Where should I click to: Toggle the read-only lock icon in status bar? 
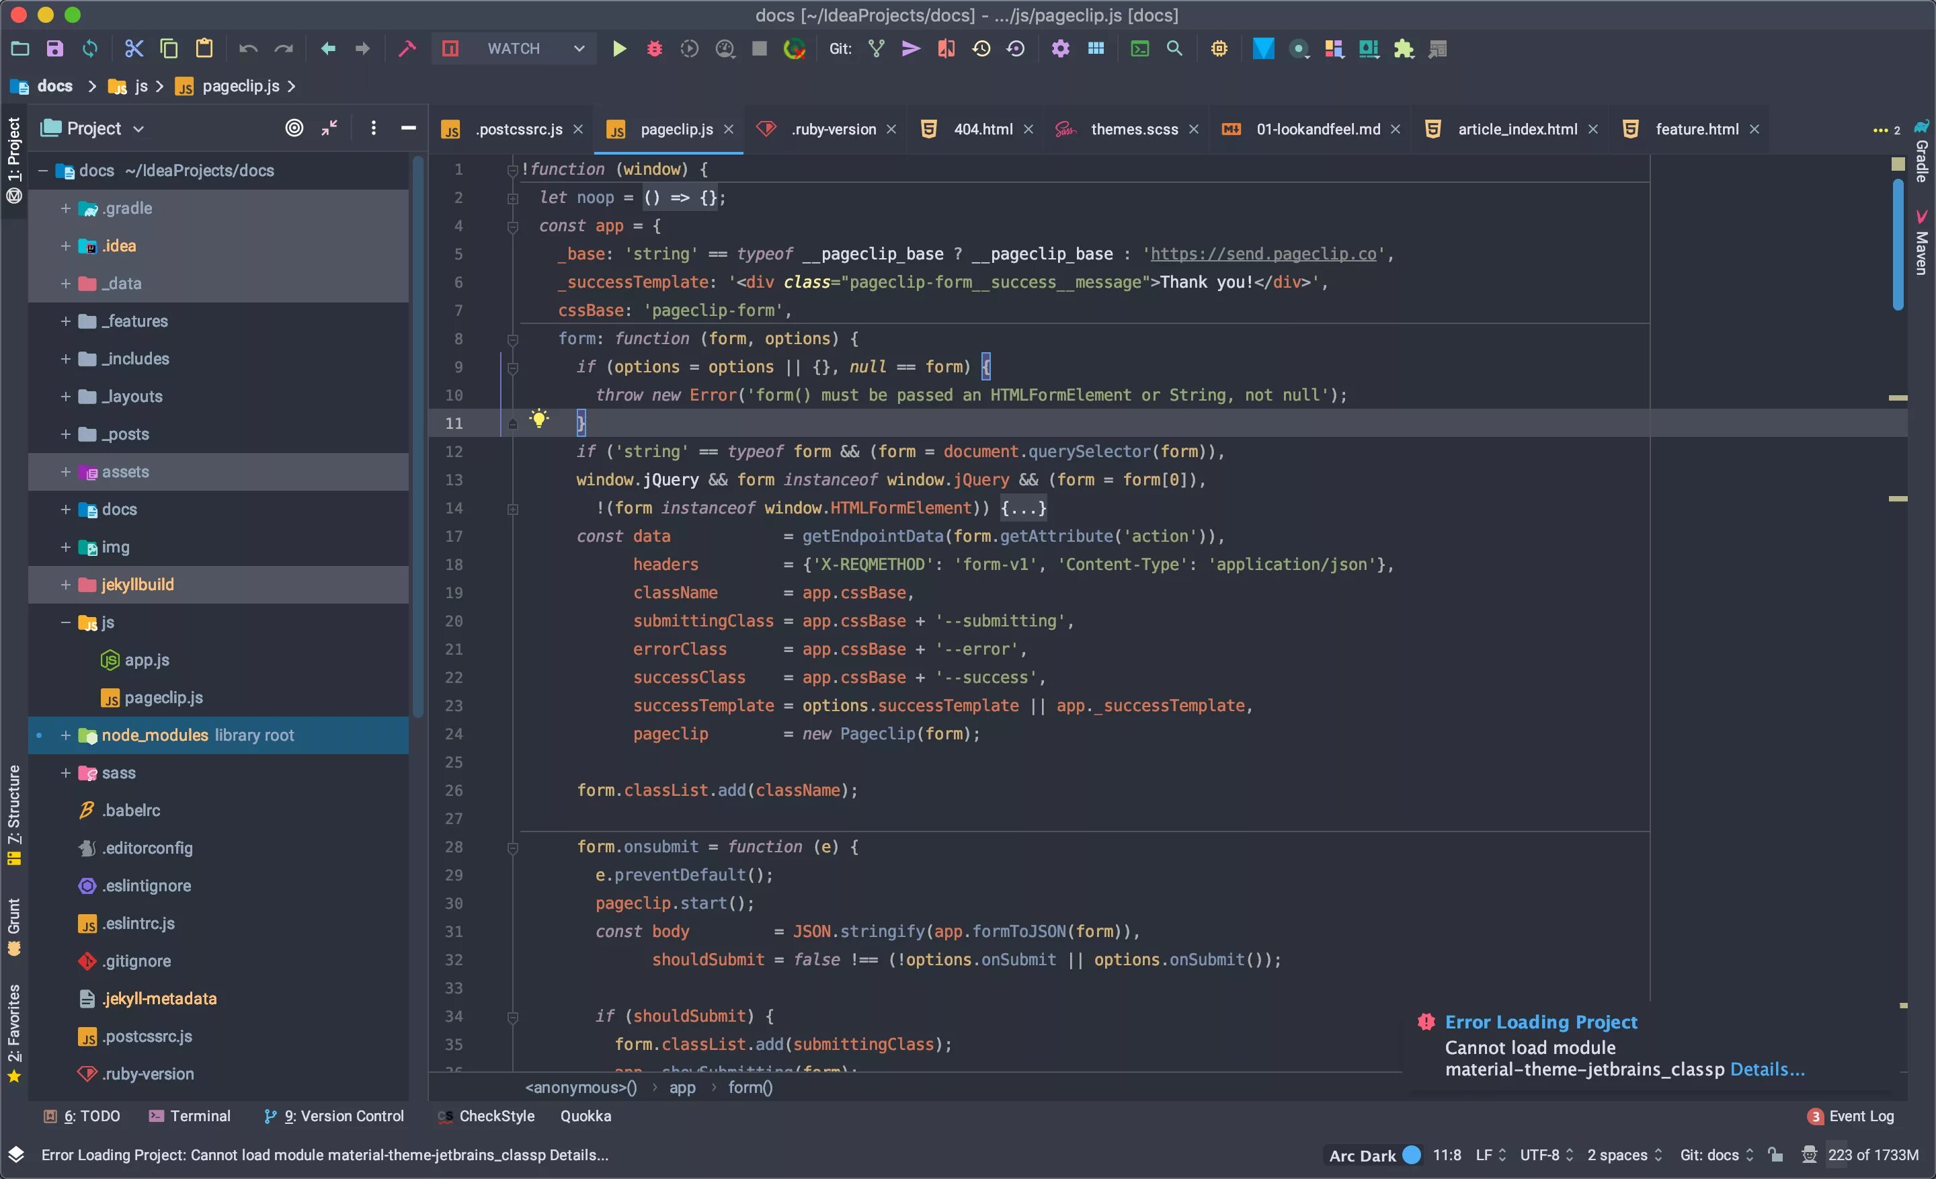[x=1775, y=1154]
